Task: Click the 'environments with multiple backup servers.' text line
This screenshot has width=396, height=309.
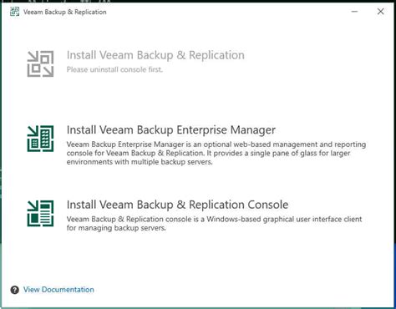Action: [140, 162]
